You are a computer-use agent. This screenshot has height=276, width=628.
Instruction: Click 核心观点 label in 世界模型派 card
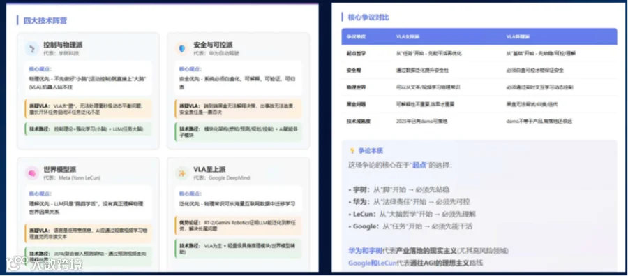pyautogui.click(x=40, y=194)
